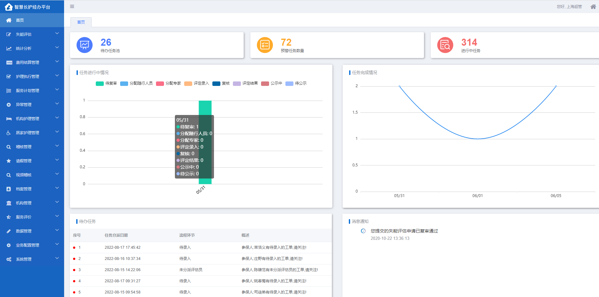
Task: Toggle the 公示中 legend series
Action: 272,83
